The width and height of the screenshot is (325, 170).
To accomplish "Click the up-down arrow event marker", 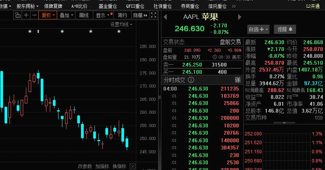I will tap(38, 32).
